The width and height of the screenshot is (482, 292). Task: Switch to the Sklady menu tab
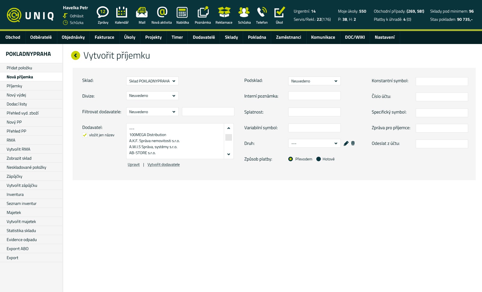coord(231,37)
